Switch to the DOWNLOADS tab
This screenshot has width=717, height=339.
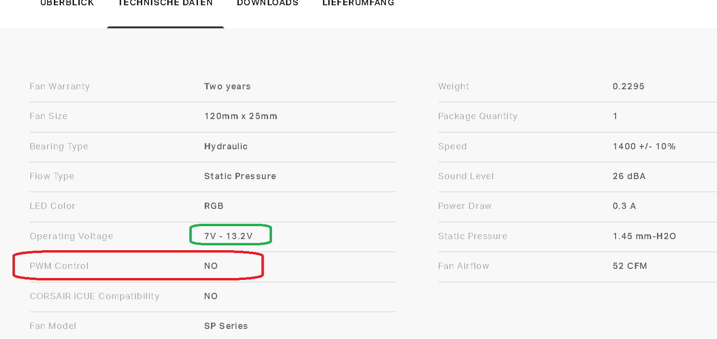point(268,3)
